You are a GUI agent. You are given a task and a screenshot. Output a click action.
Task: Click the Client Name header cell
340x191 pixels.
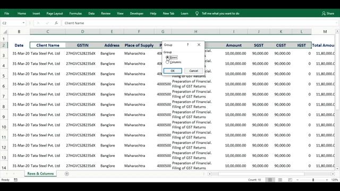click(48, 45)
